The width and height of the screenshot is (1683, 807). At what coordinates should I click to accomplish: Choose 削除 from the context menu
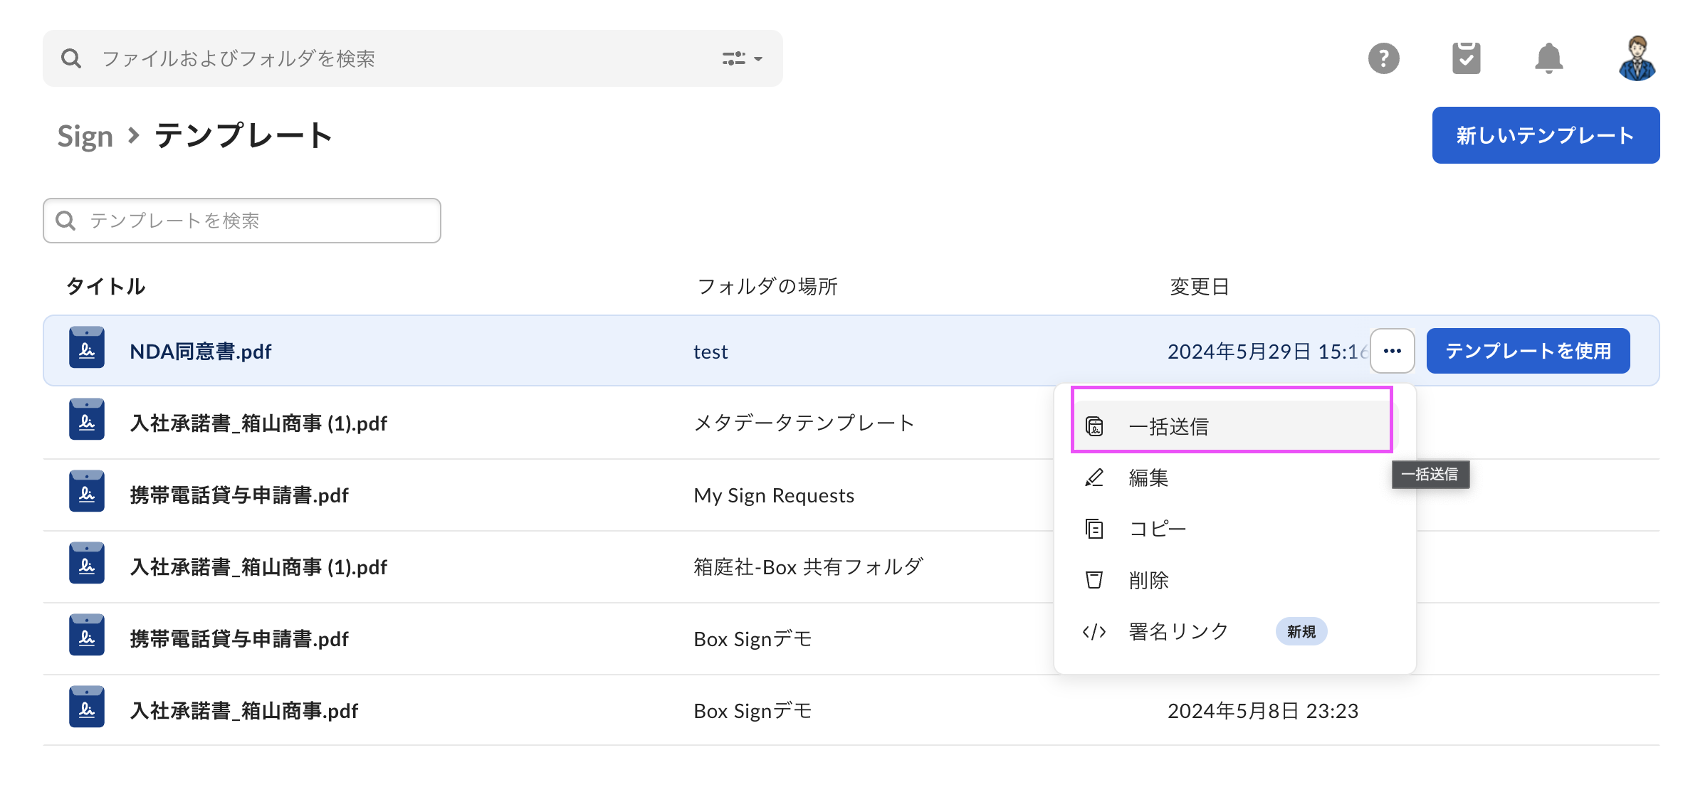pyautogui.click(x=1148, y=581)
